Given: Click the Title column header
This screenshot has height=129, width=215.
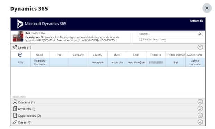Looking at the screenshot, I should [x=59, y=55].
